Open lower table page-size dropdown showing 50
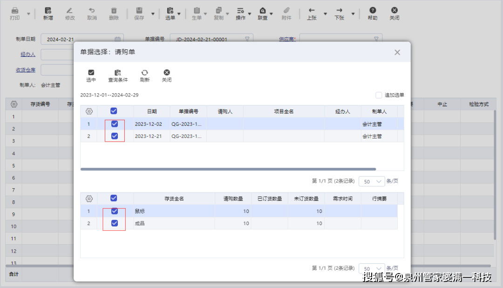The width and height of the screenshot is (503, 288). point(372,268)
